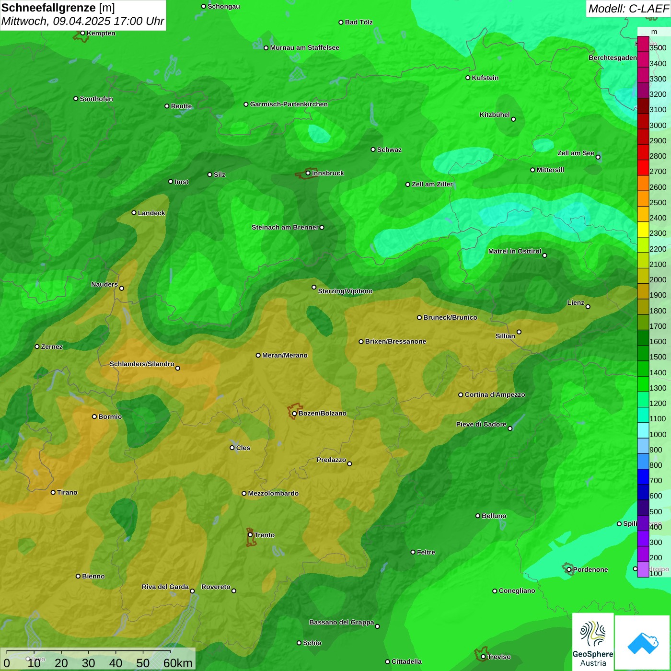671x671 pixels.
Task: Click the 'Meran/Merano' label
Action: point(285,355)
